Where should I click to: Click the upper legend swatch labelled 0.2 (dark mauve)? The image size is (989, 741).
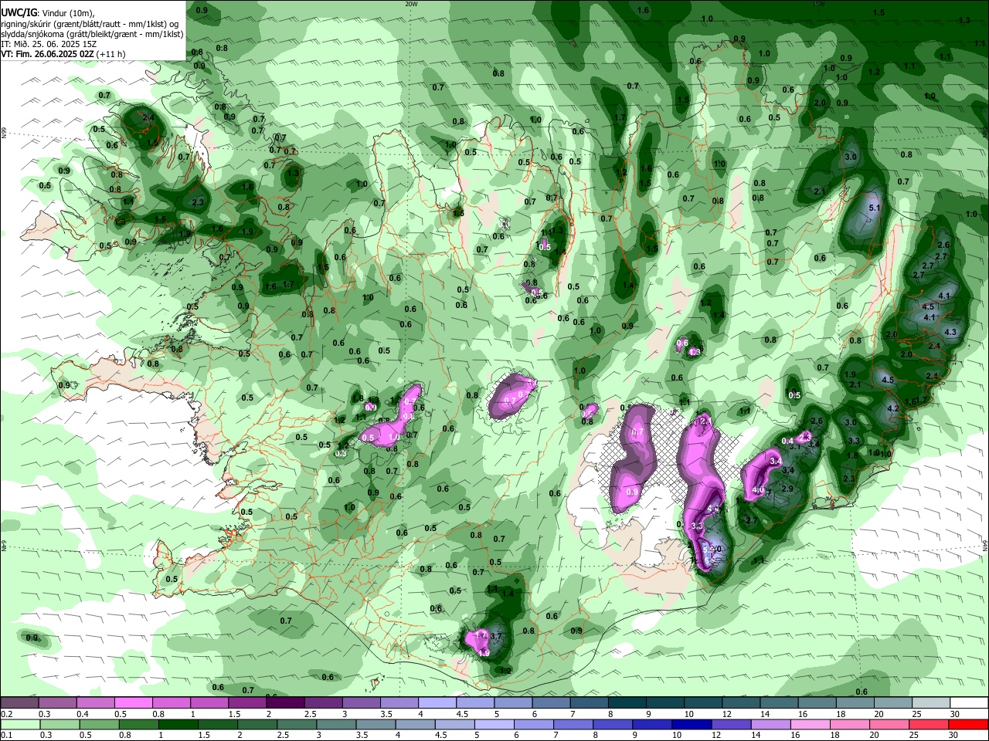point(19,703)
